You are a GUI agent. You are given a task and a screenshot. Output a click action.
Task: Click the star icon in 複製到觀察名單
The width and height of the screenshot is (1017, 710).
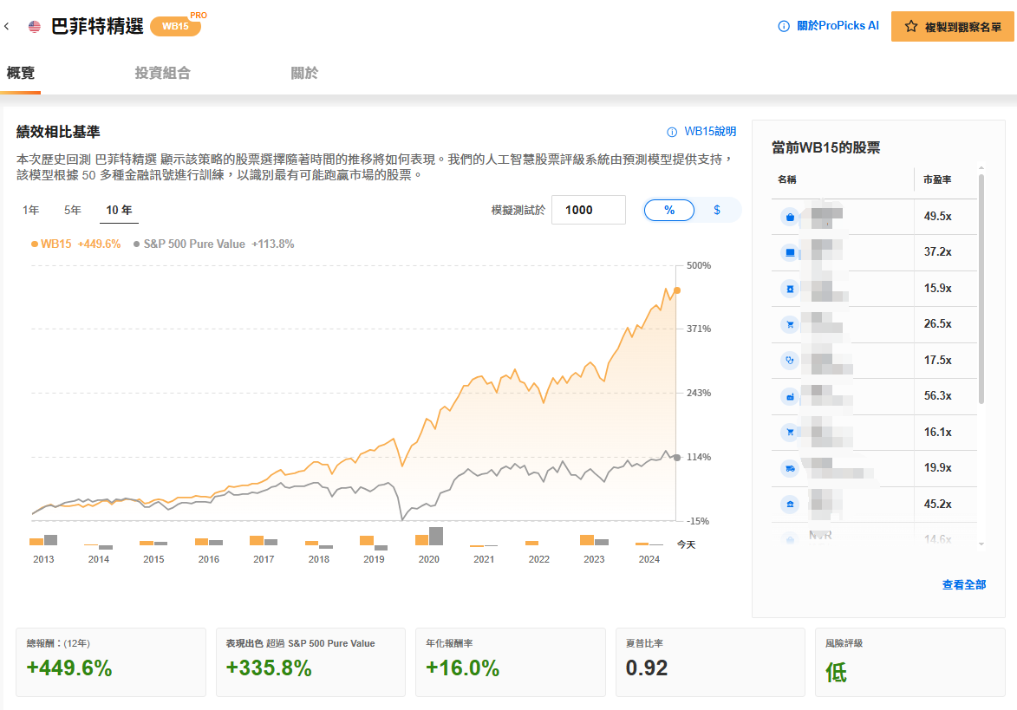pos(911,27)
